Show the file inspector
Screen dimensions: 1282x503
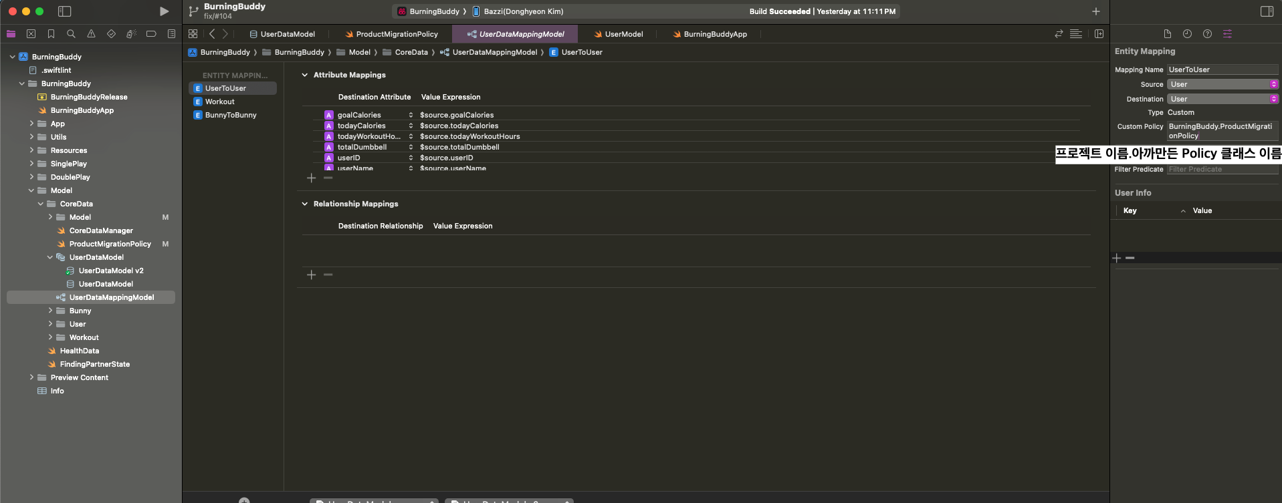click(1167, 34)
